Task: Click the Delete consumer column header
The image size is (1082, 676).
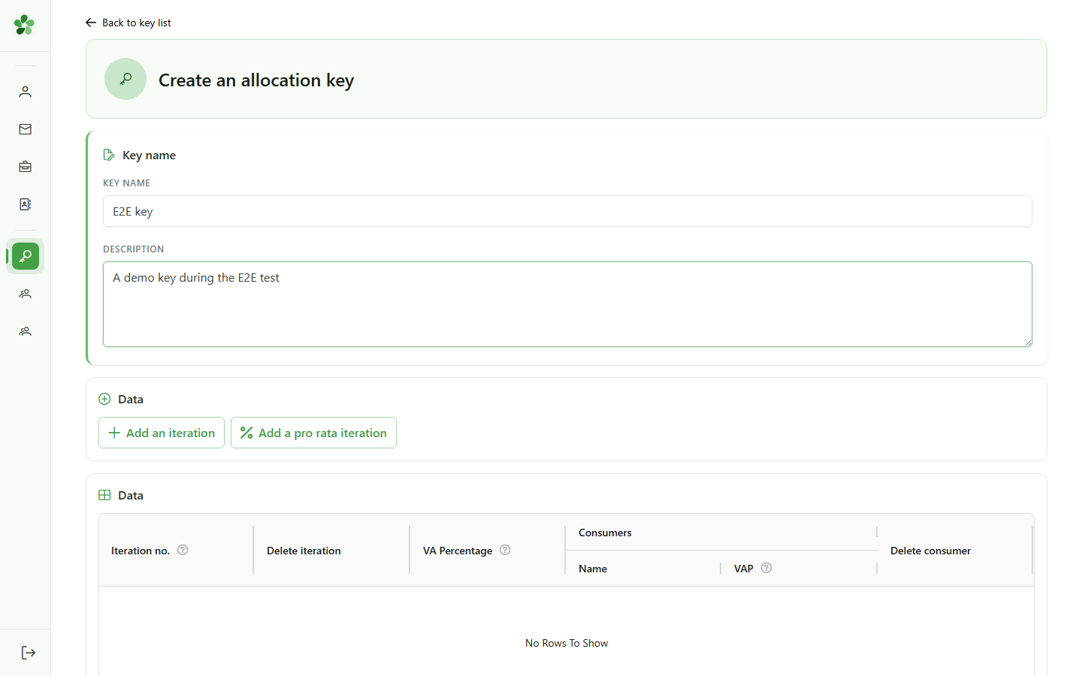Action: pos(955,550)
